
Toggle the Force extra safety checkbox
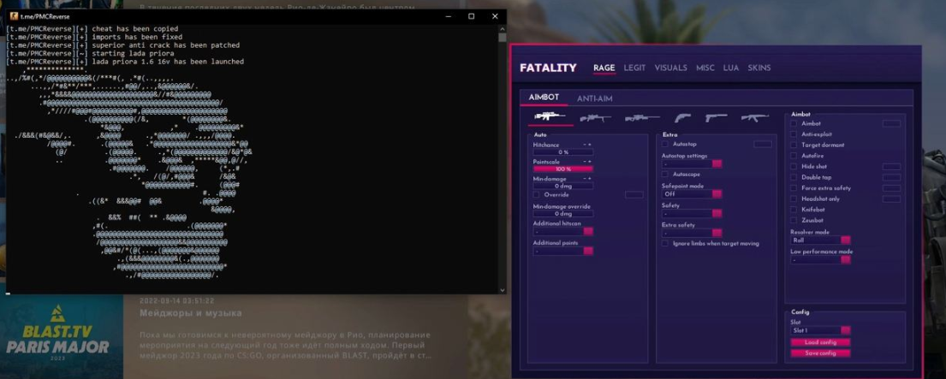(x=794, y=188)
